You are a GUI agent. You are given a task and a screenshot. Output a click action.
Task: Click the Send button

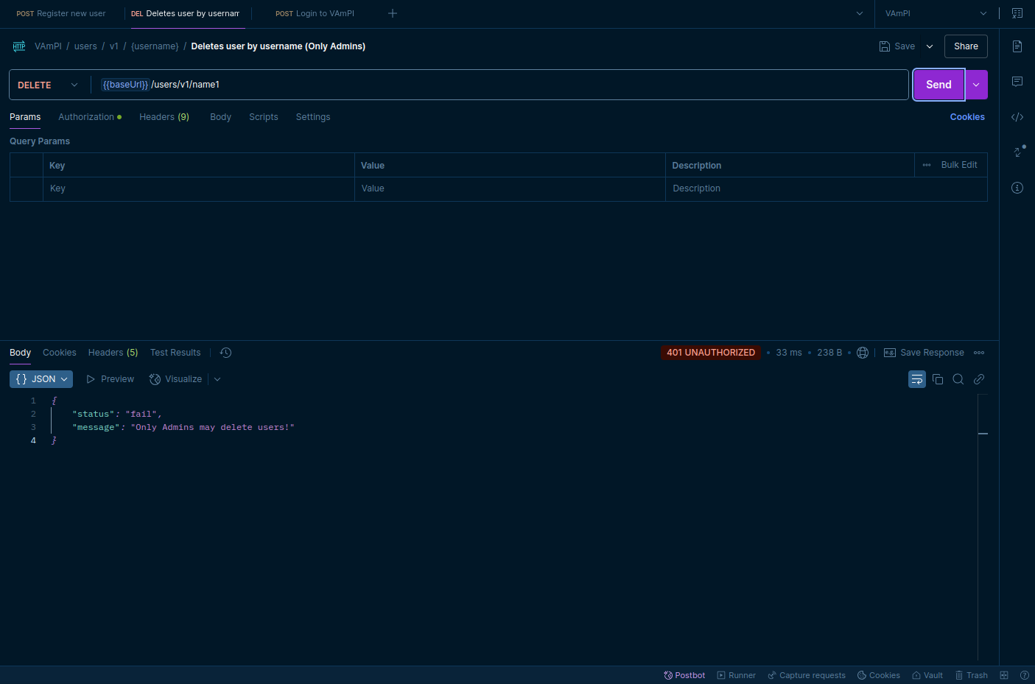point(938,85)
